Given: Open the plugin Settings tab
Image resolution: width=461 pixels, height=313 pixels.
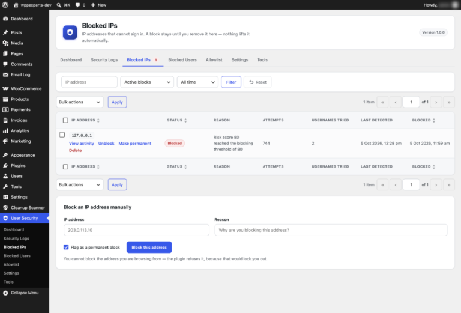Looking at the screenshot, I should 240,60.
